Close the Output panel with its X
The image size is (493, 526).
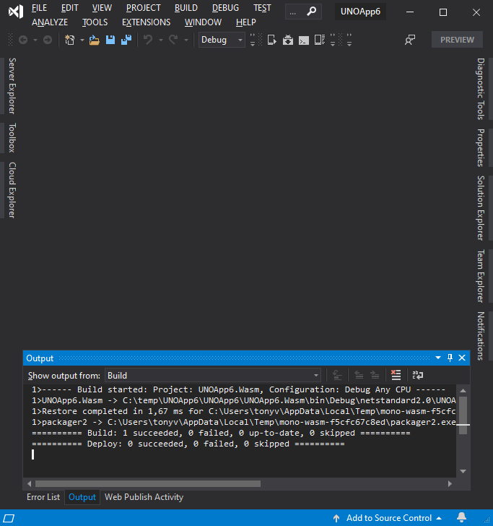462,358
